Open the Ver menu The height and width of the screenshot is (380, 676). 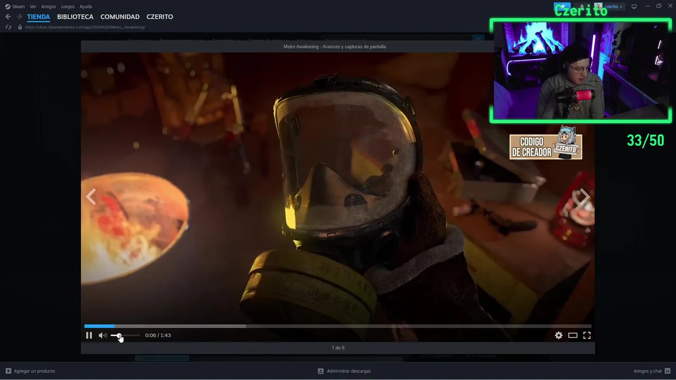click(x=33, y=6)
